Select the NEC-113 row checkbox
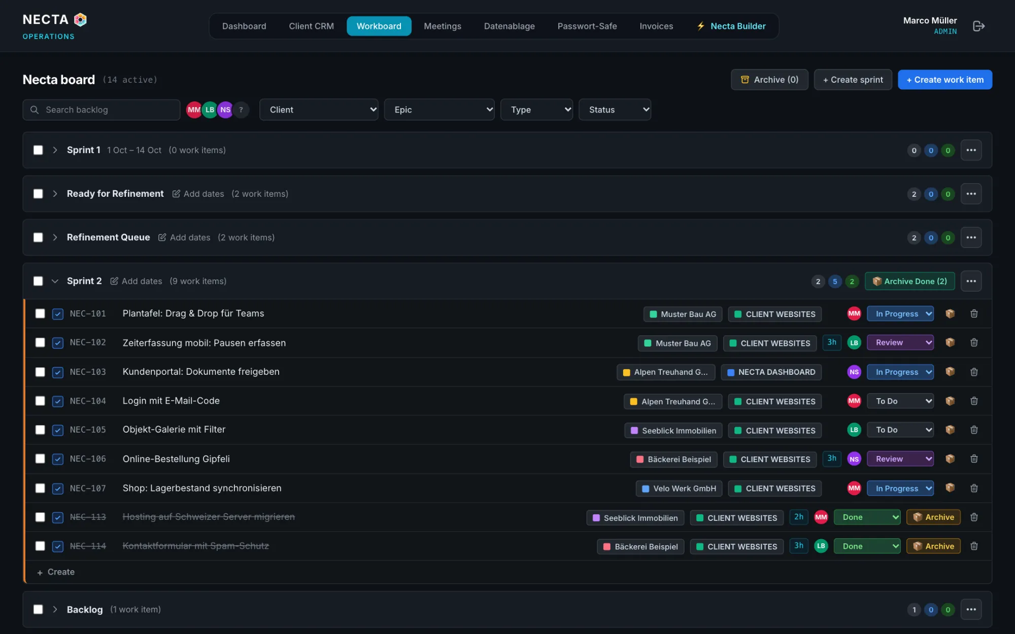Screen dimensions: 1015x634 pos(40,517)
